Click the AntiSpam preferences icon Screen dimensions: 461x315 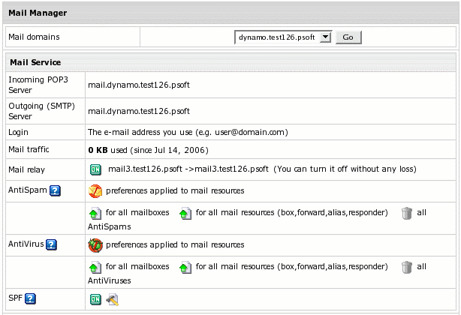coord(95,190)
